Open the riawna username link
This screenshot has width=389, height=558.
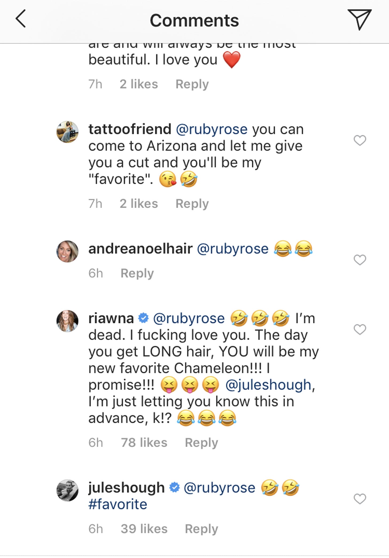pyautogui.click(x=111, y=318)
